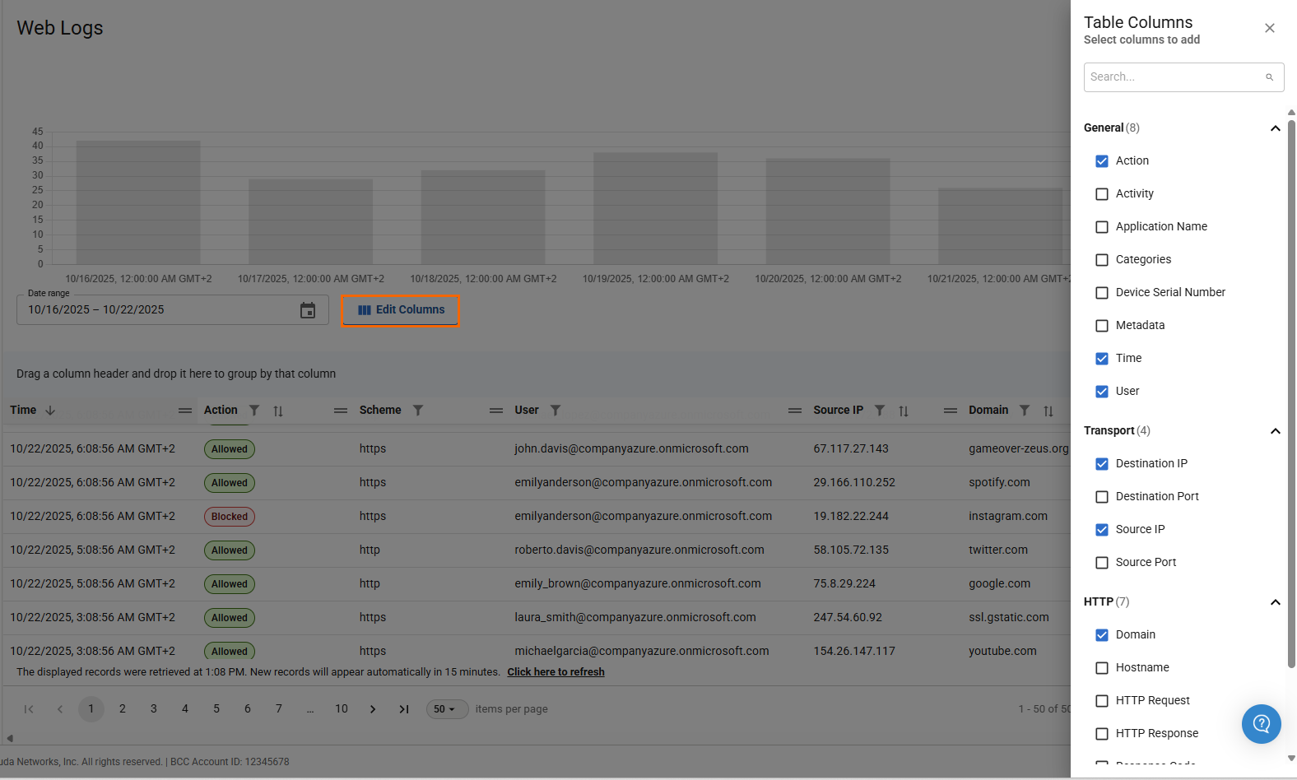The height and width of the screenshot is (780, 1297).
Task: Click the Edit Columns button
Action: click(401, 310)
